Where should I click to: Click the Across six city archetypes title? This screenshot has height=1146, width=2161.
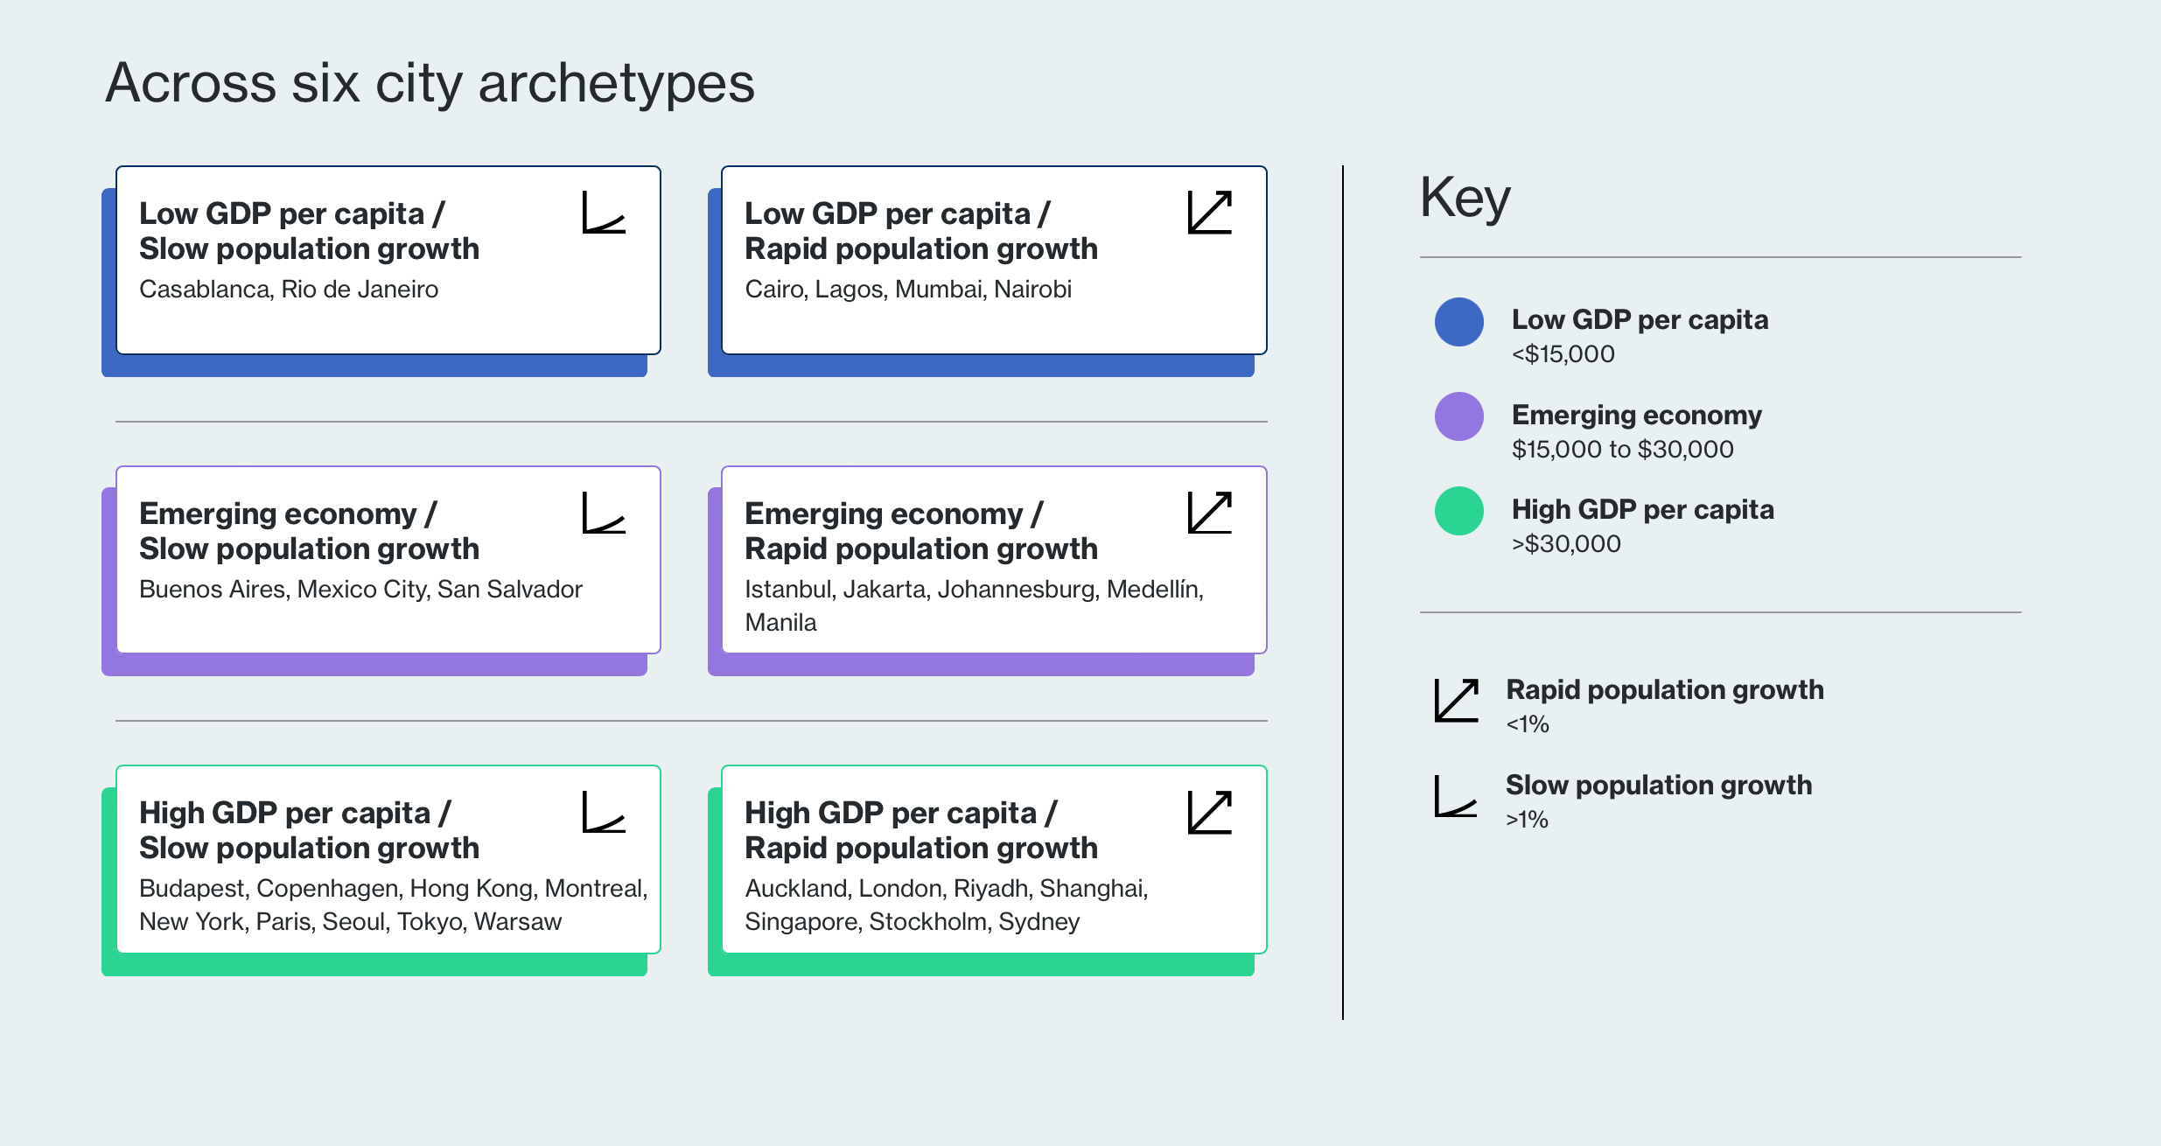[430, 84]
